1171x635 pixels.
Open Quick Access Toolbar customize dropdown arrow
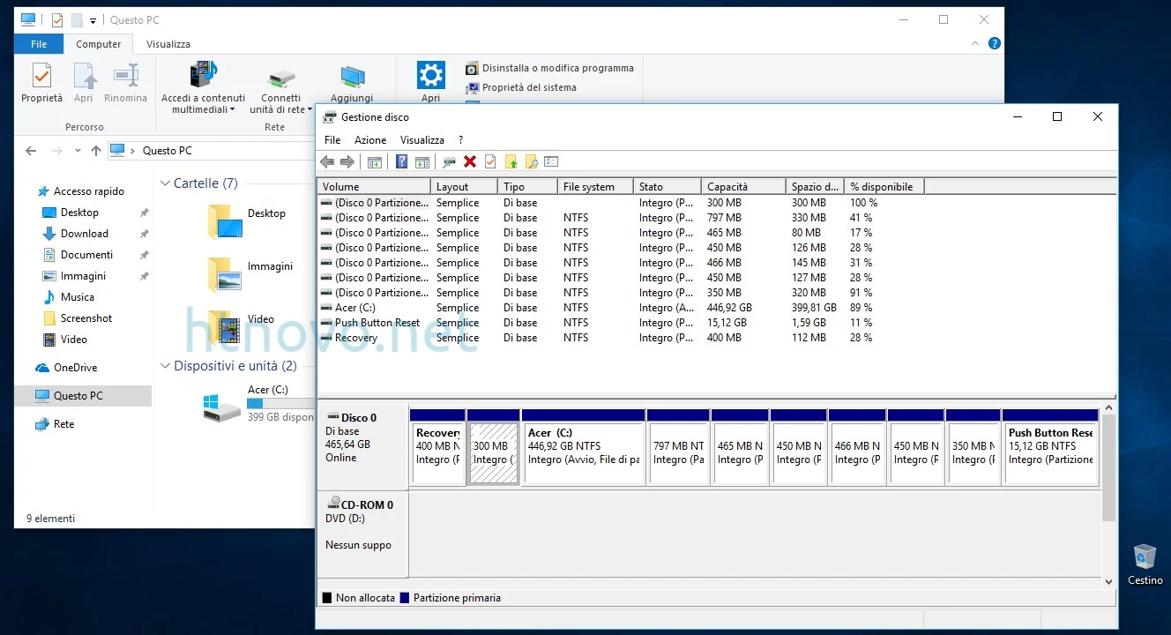pyautogui.click(x=93, y=20)
